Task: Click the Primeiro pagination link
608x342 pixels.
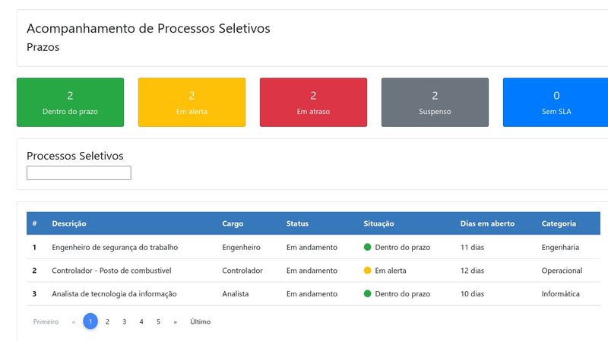Action: click(46, 321)
